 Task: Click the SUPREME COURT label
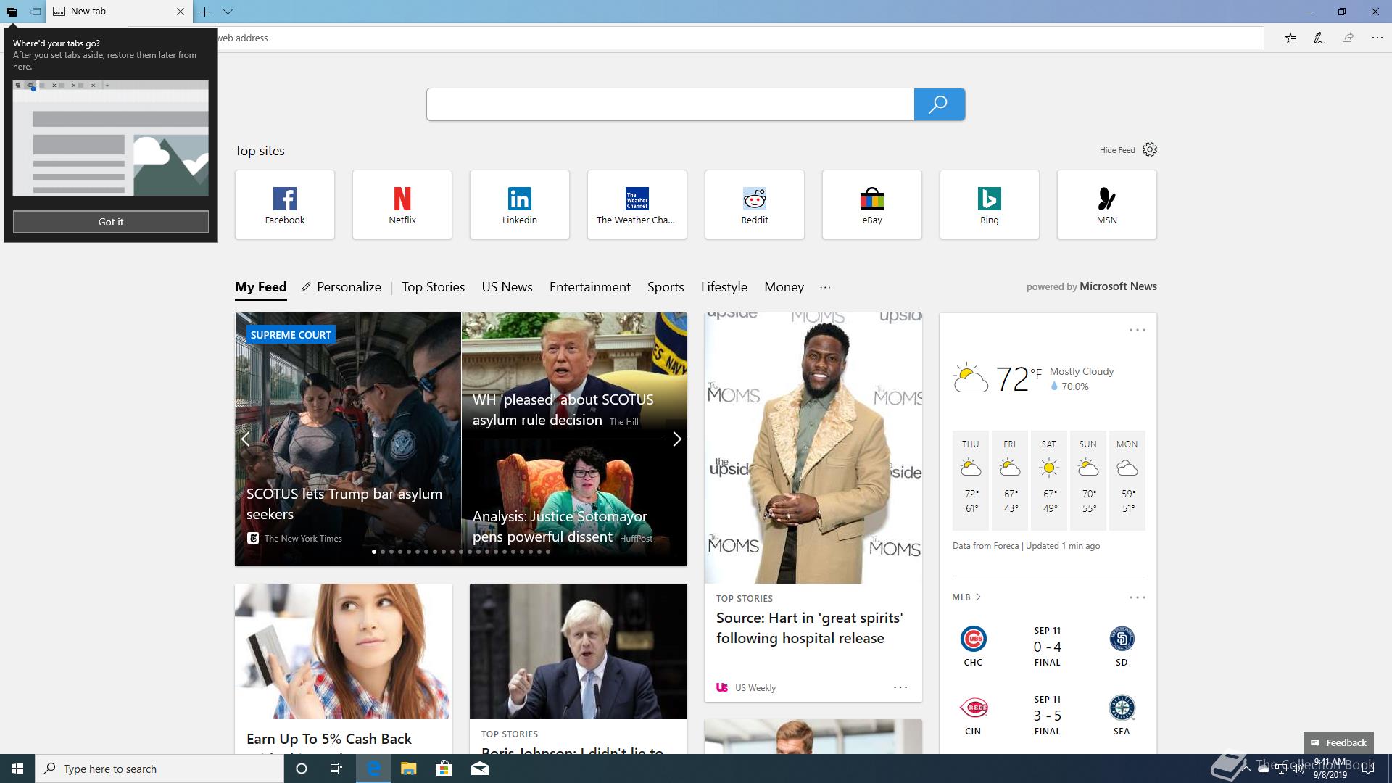point(291,335)
